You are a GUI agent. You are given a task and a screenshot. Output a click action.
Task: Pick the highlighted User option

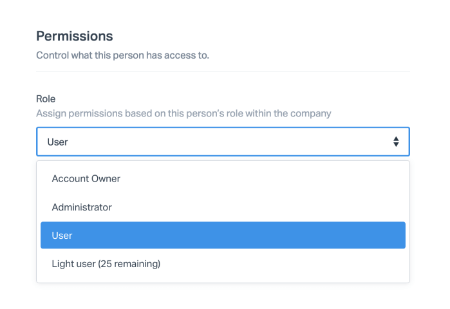pyautogui.click(x=223, y=235)
